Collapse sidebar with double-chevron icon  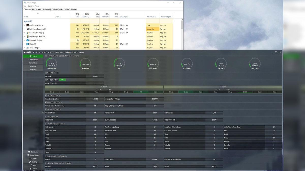click(43, 112)
